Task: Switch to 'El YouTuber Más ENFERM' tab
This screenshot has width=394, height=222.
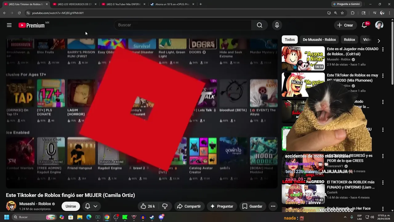Action: point(123,4)
